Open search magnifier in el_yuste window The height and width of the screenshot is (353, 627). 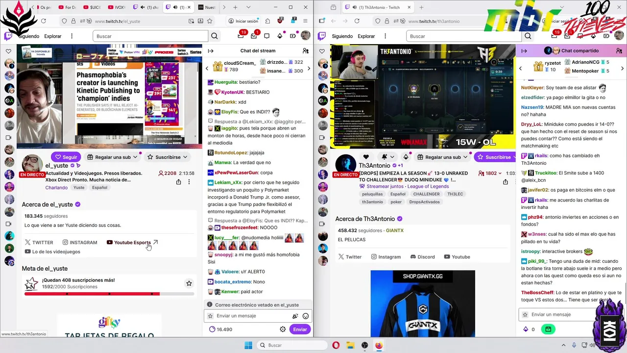(215, 36)
